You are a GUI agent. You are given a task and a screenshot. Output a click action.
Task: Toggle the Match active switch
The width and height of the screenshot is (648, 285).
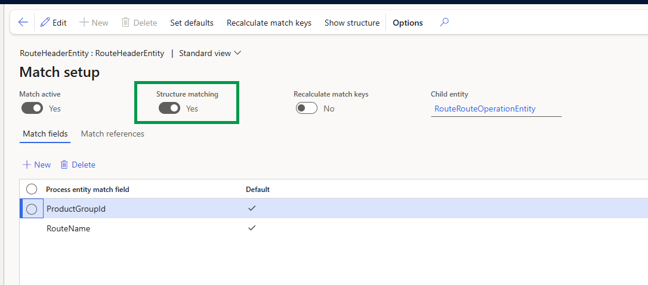(32, 109)
